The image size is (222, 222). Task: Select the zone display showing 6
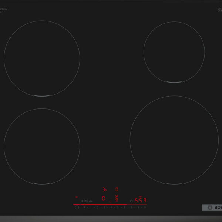pos(117,199)
